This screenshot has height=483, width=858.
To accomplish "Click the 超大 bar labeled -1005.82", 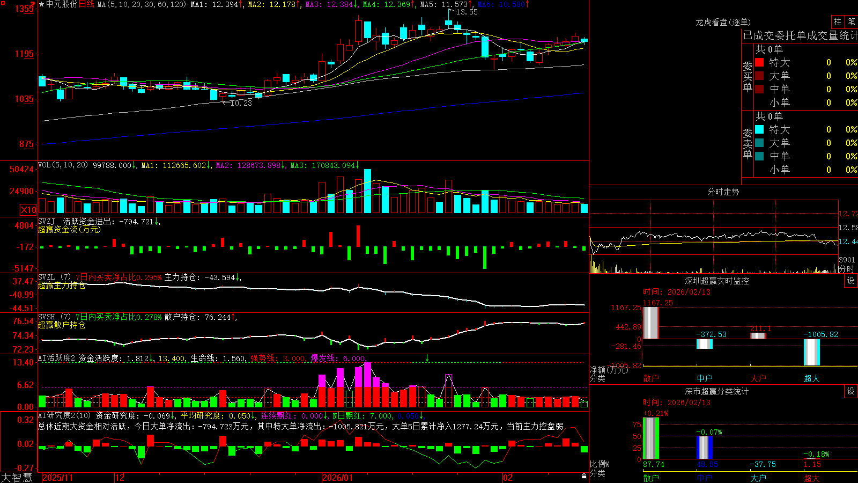I will pos(812,352).
